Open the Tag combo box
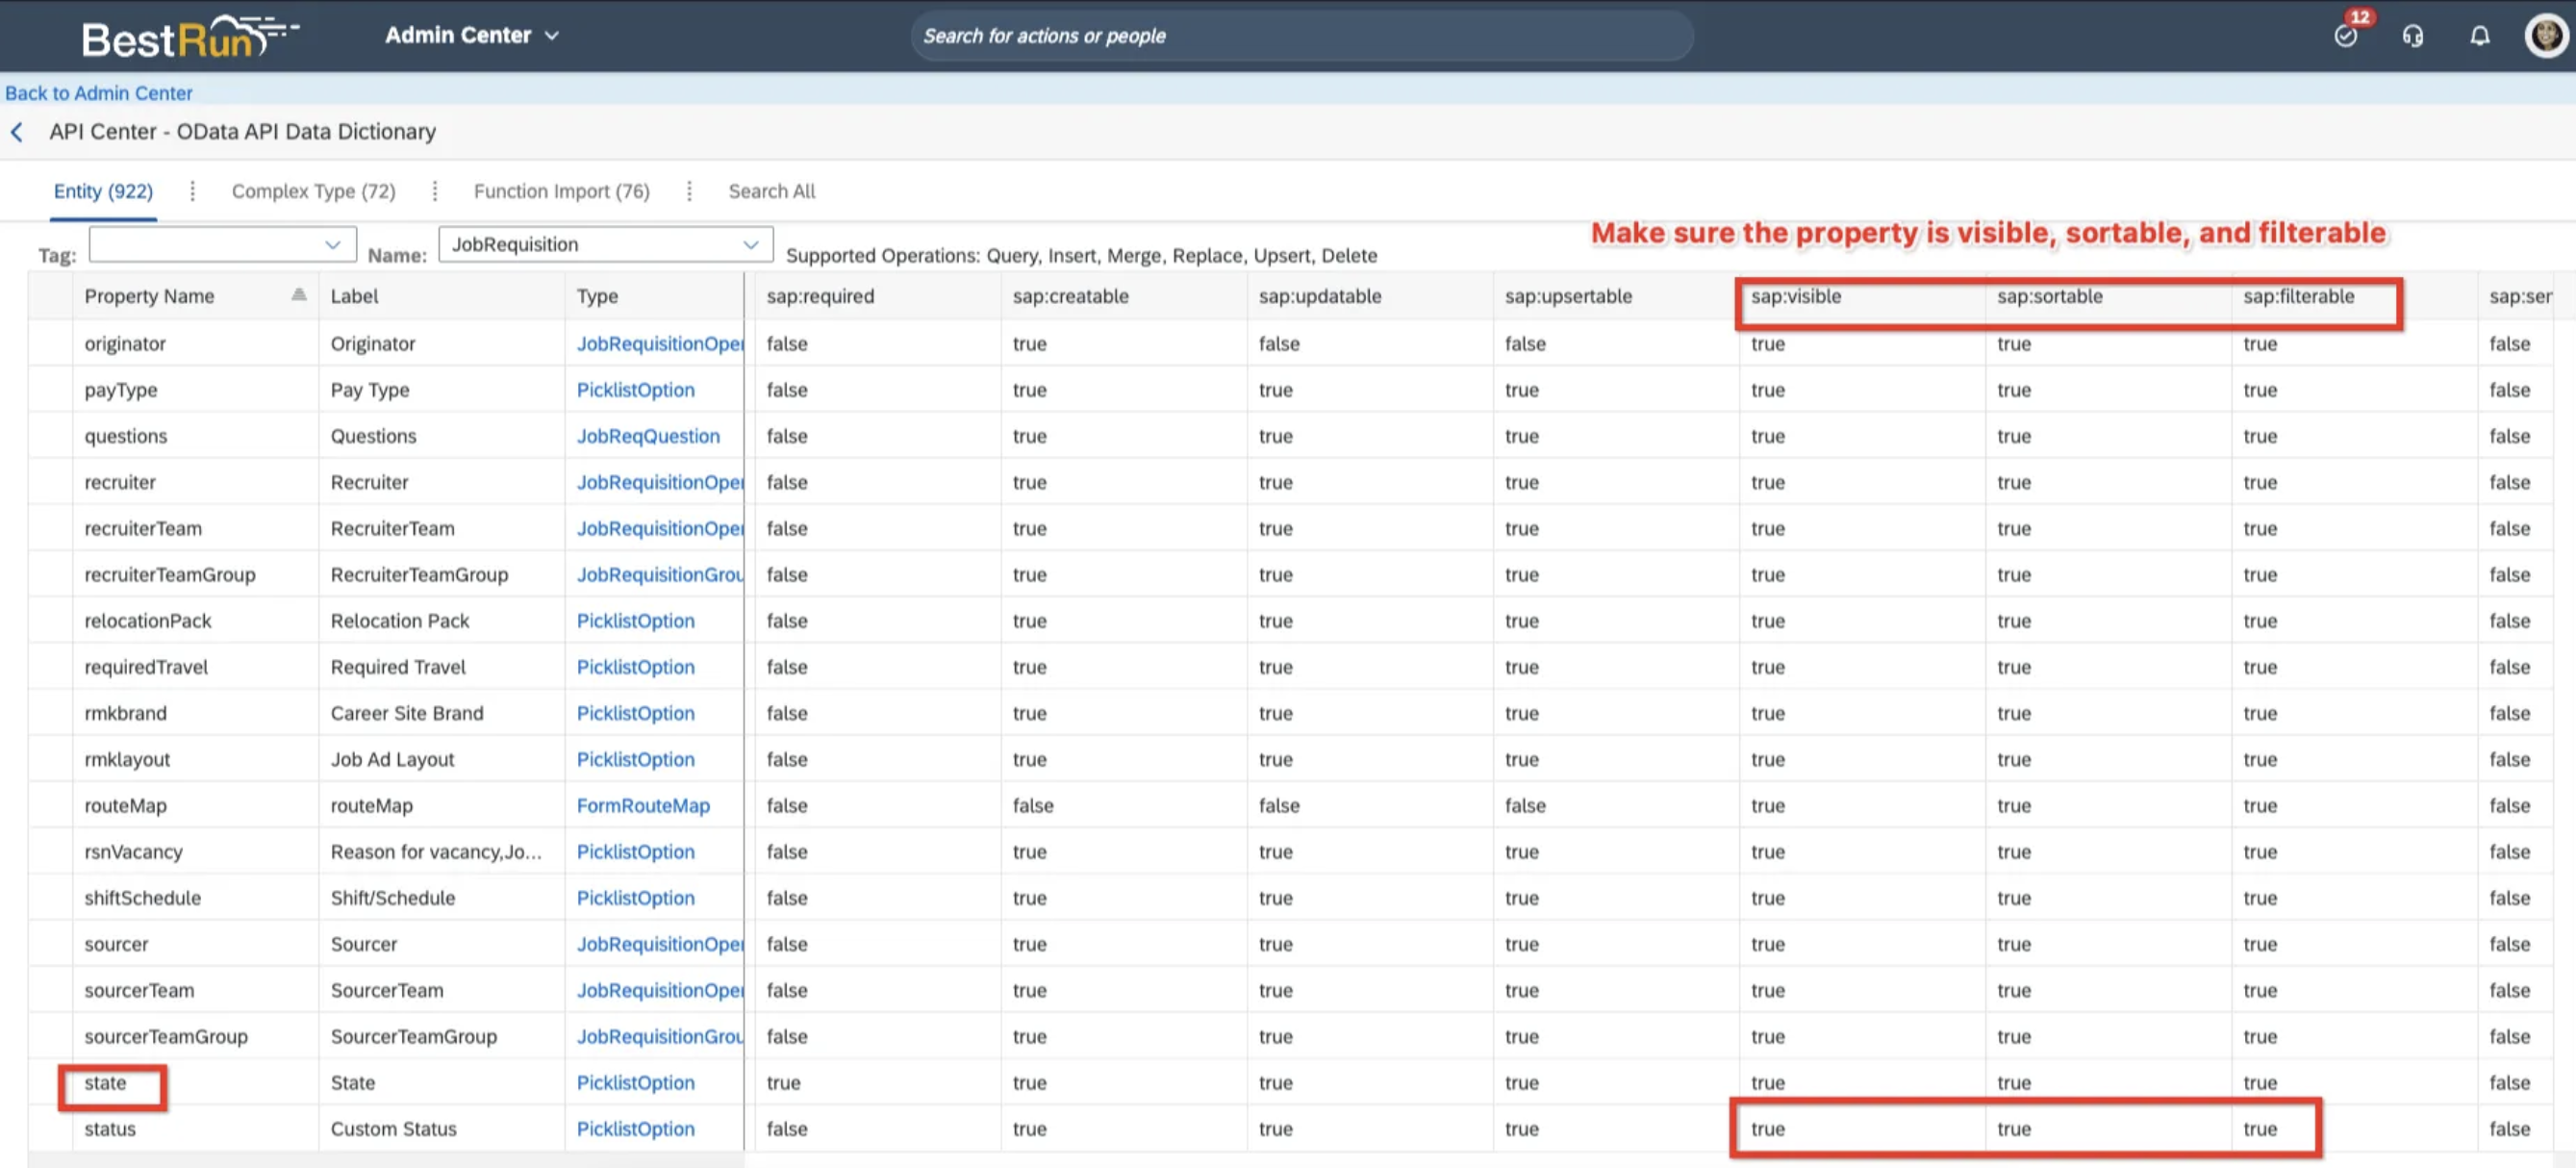The width and height of the screenshot is (2576, 1168). 222,244
